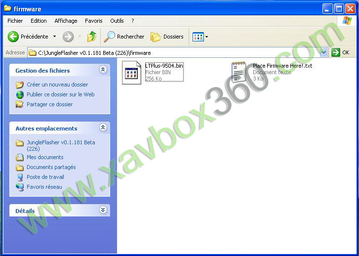Click the green OK arrow icon

click(336, 52)
